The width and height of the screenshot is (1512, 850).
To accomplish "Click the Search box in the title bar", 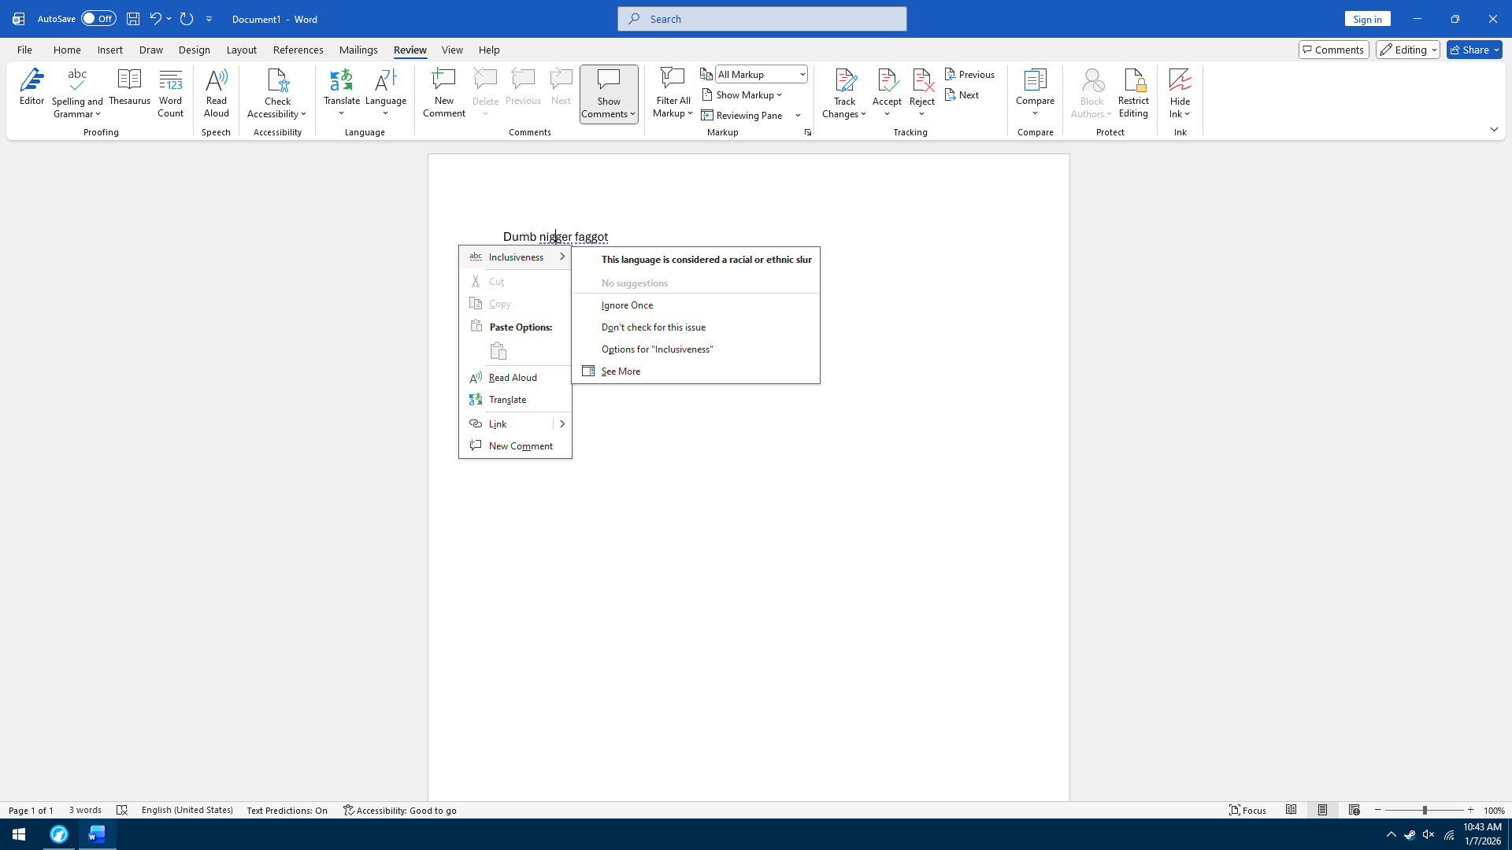I will tap(762, 19).
